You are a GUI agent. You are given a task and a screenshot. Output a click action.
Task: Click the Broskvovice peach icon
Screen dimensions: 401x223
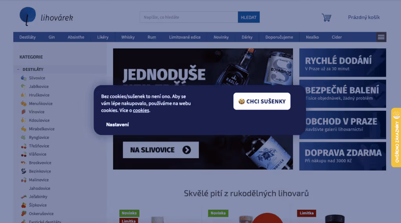click(x=23, y=162)
